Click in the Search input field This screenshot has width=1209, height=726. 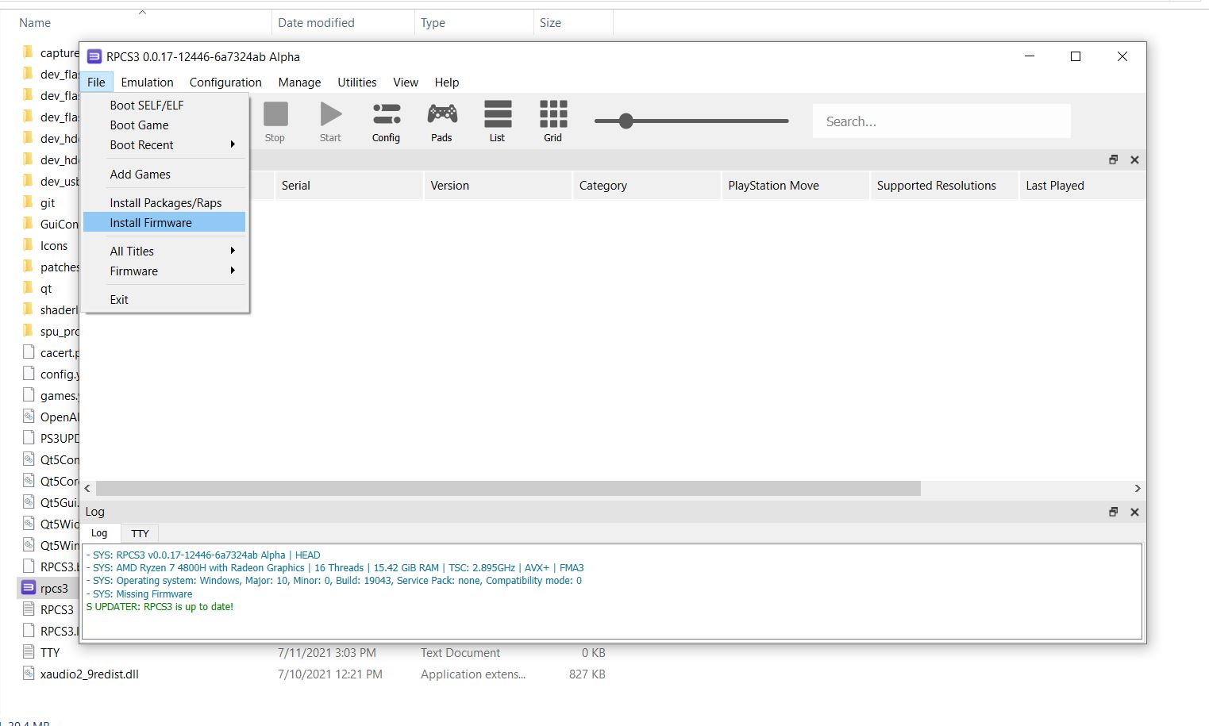tap(941, 121)
